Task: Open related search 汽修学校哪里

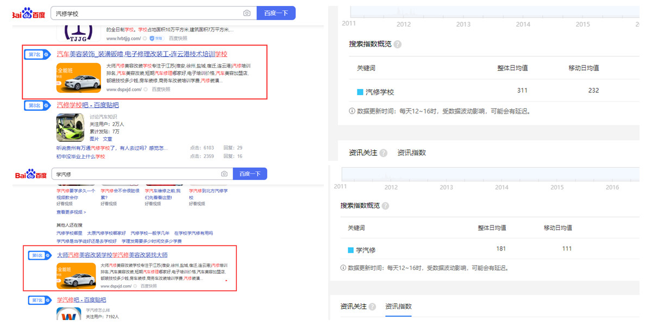Action: click(x=69, y=233)
